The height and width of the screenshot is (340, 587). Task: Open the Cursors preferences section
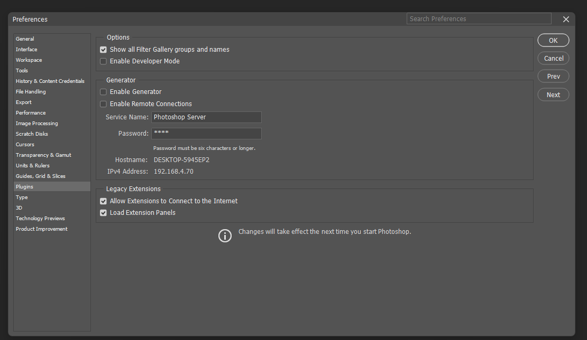click(x=25, y=144)
